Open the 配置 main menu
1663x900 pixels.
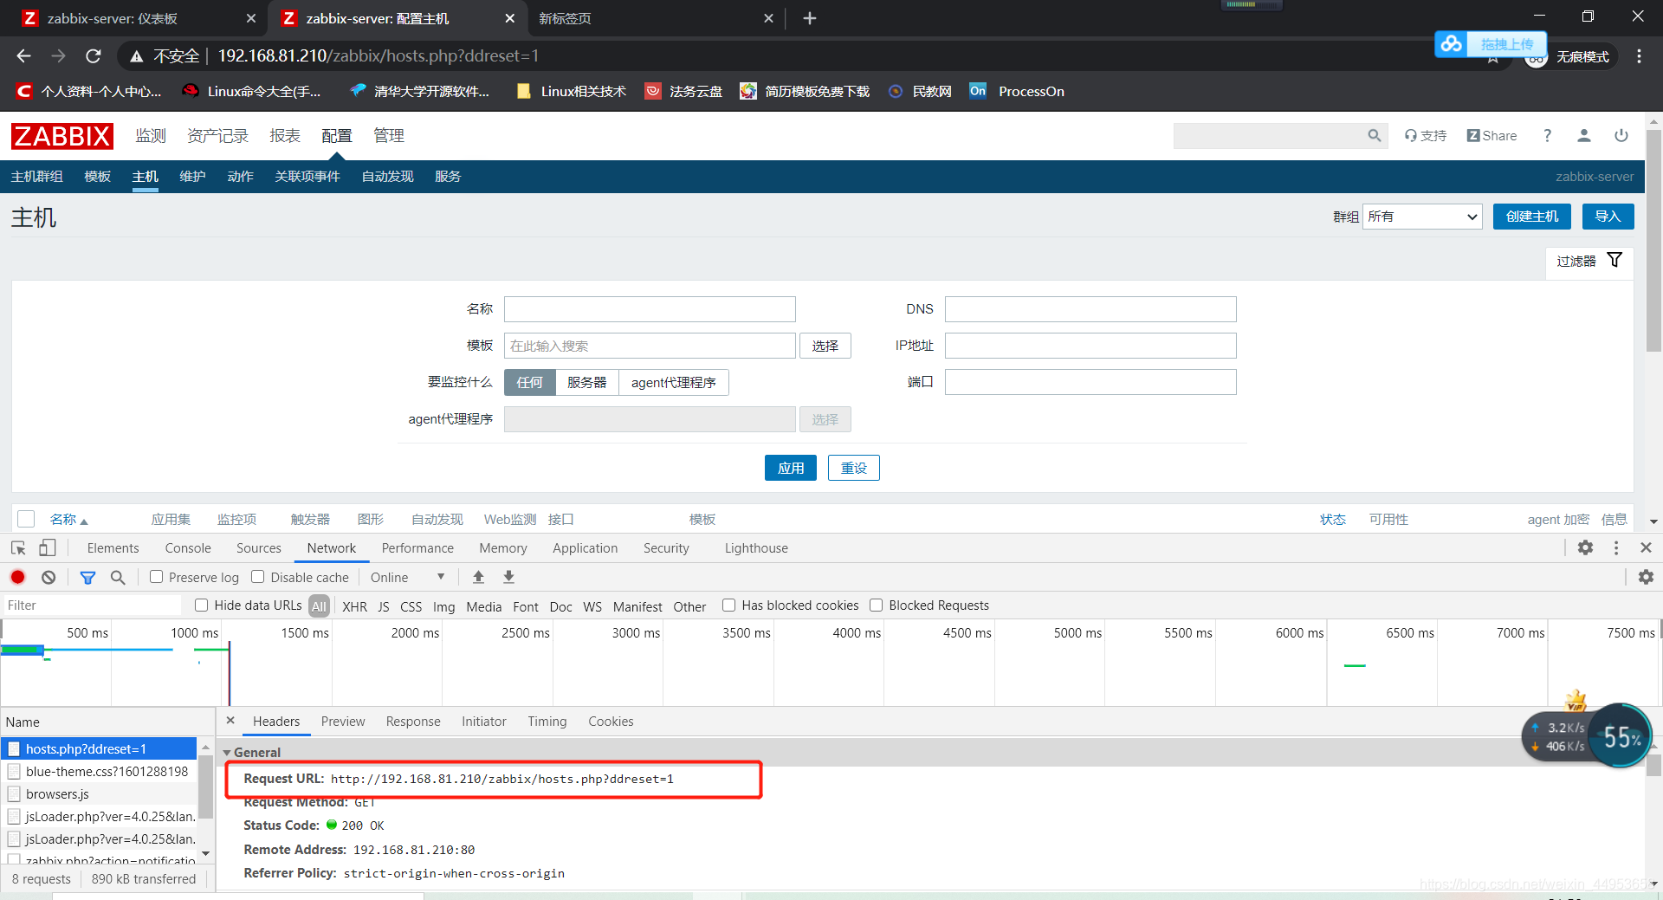coord(337,136)
